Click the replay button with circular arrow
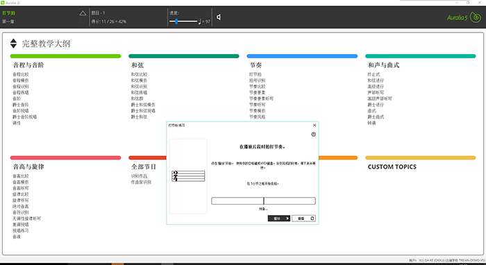 coord(304,219)
